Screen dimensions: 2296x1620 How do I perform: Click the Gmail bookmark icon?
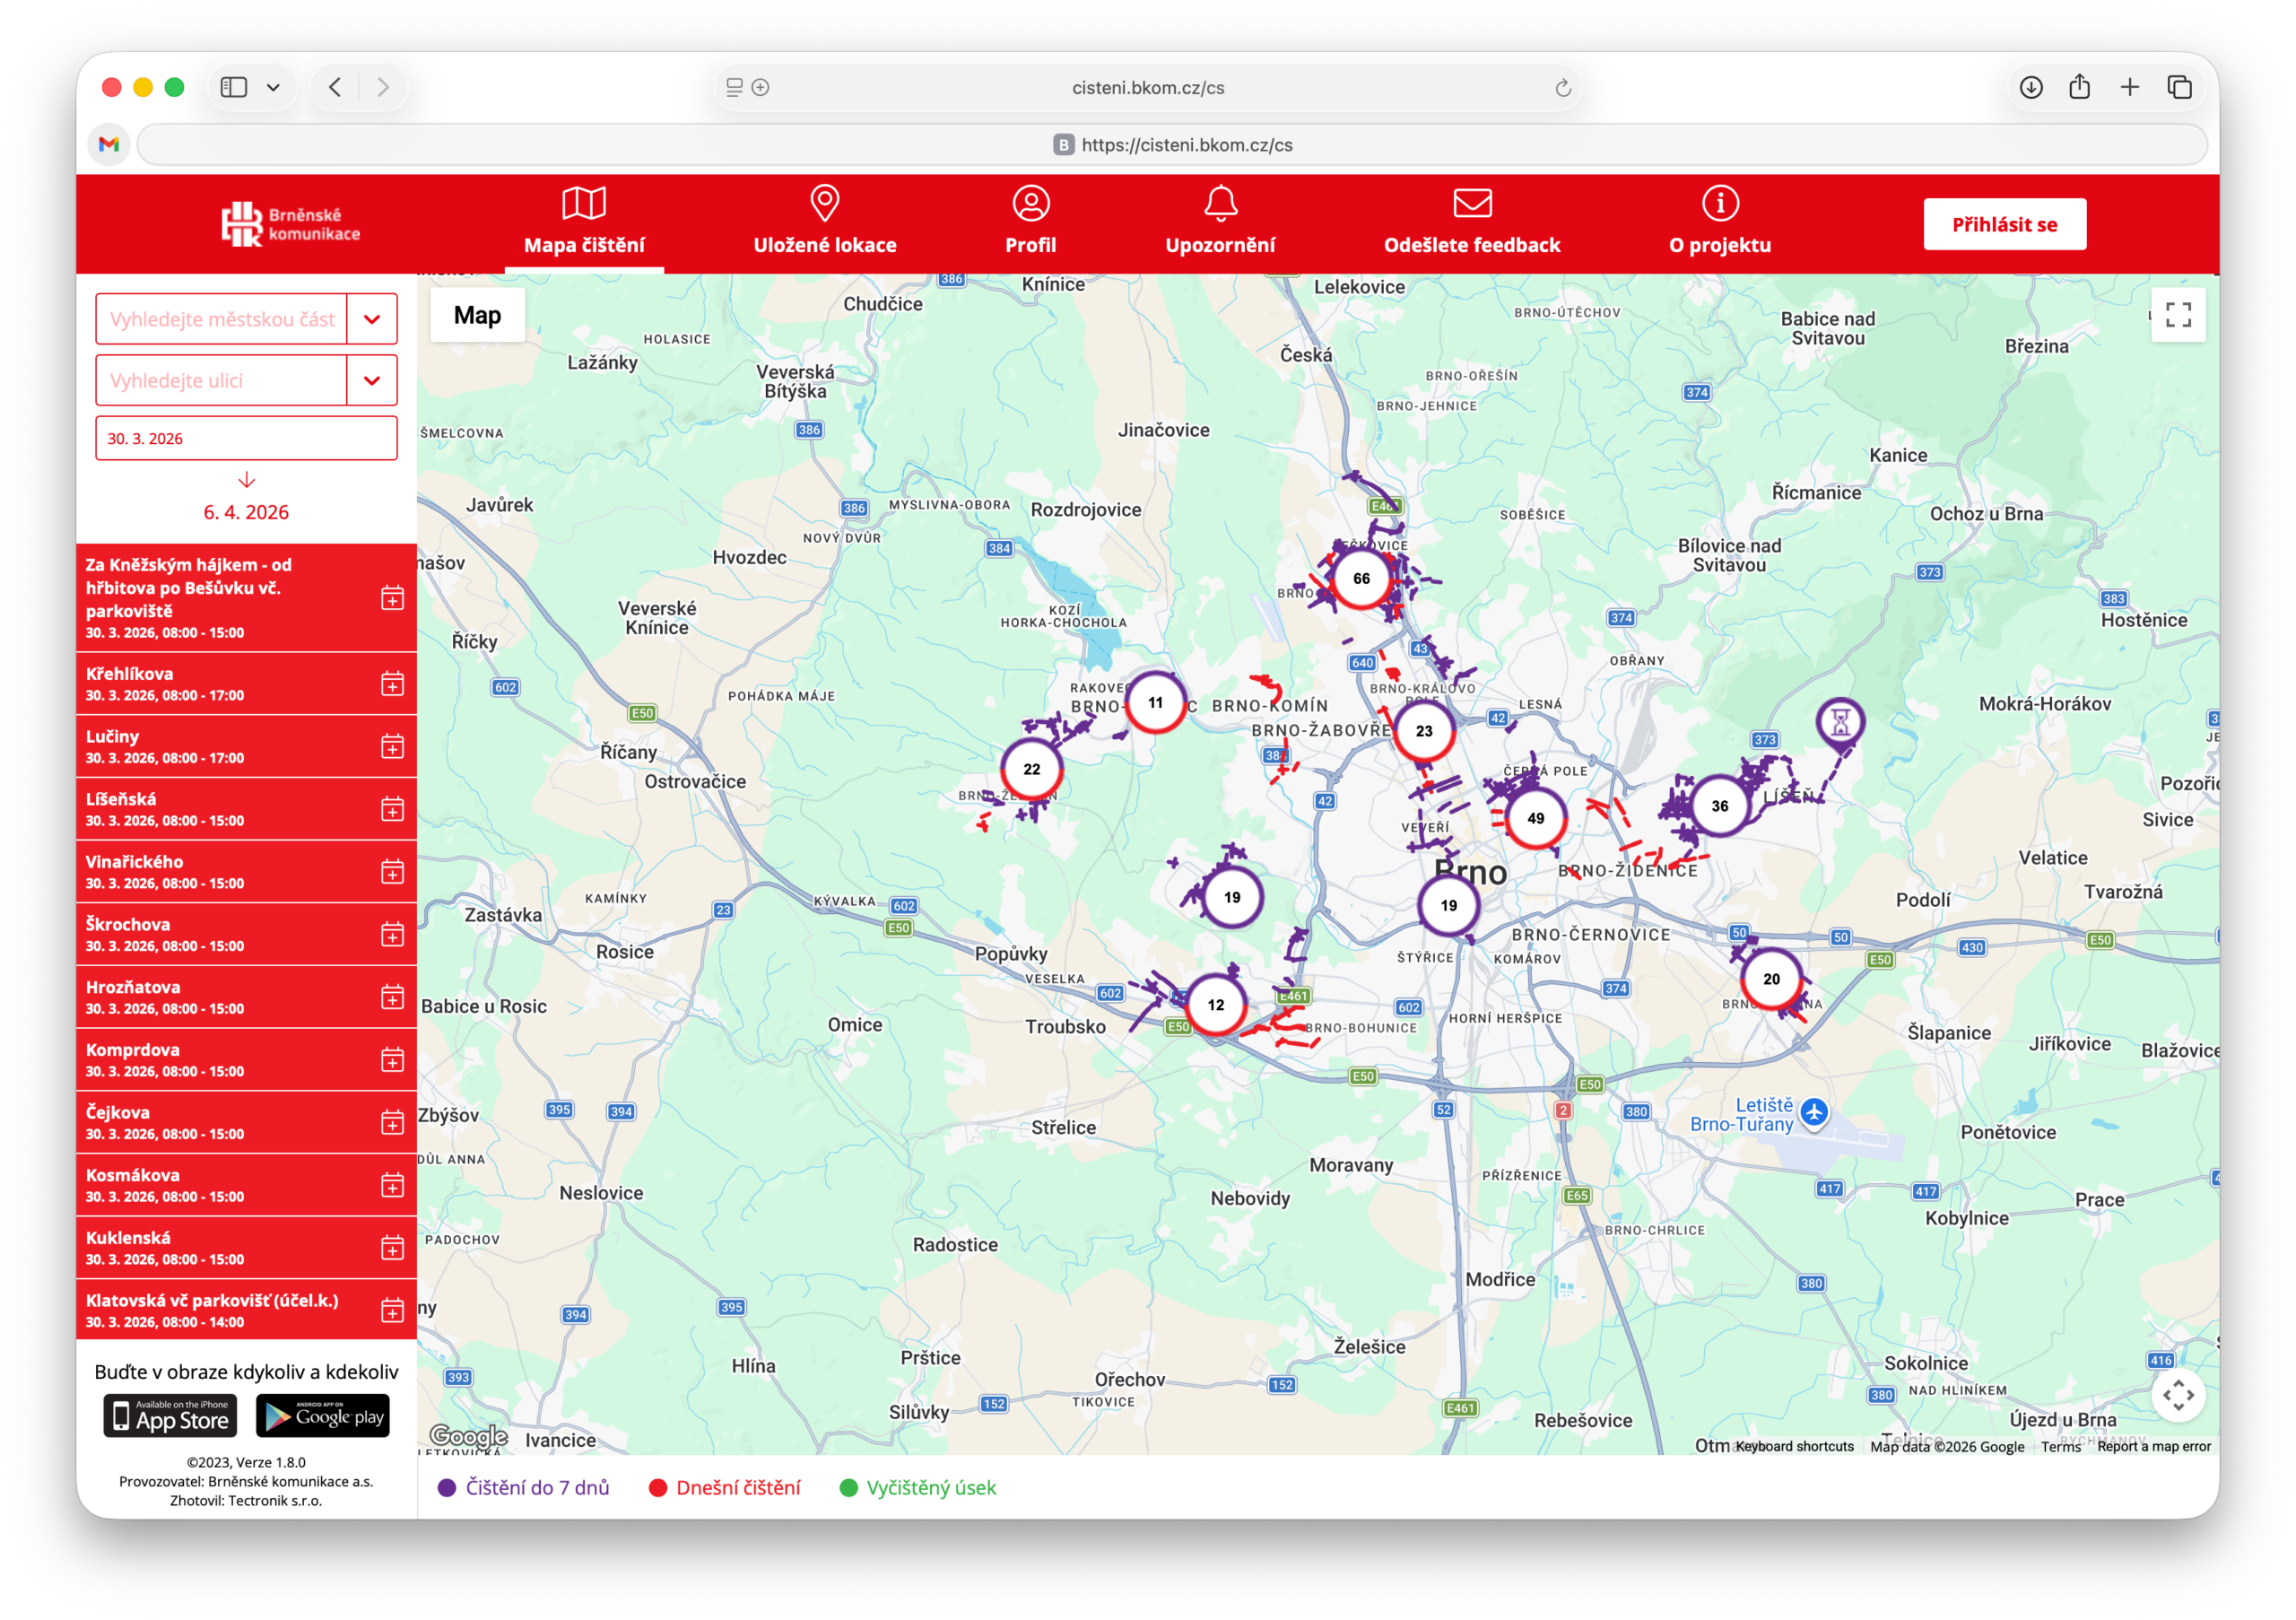pos(109,144)
